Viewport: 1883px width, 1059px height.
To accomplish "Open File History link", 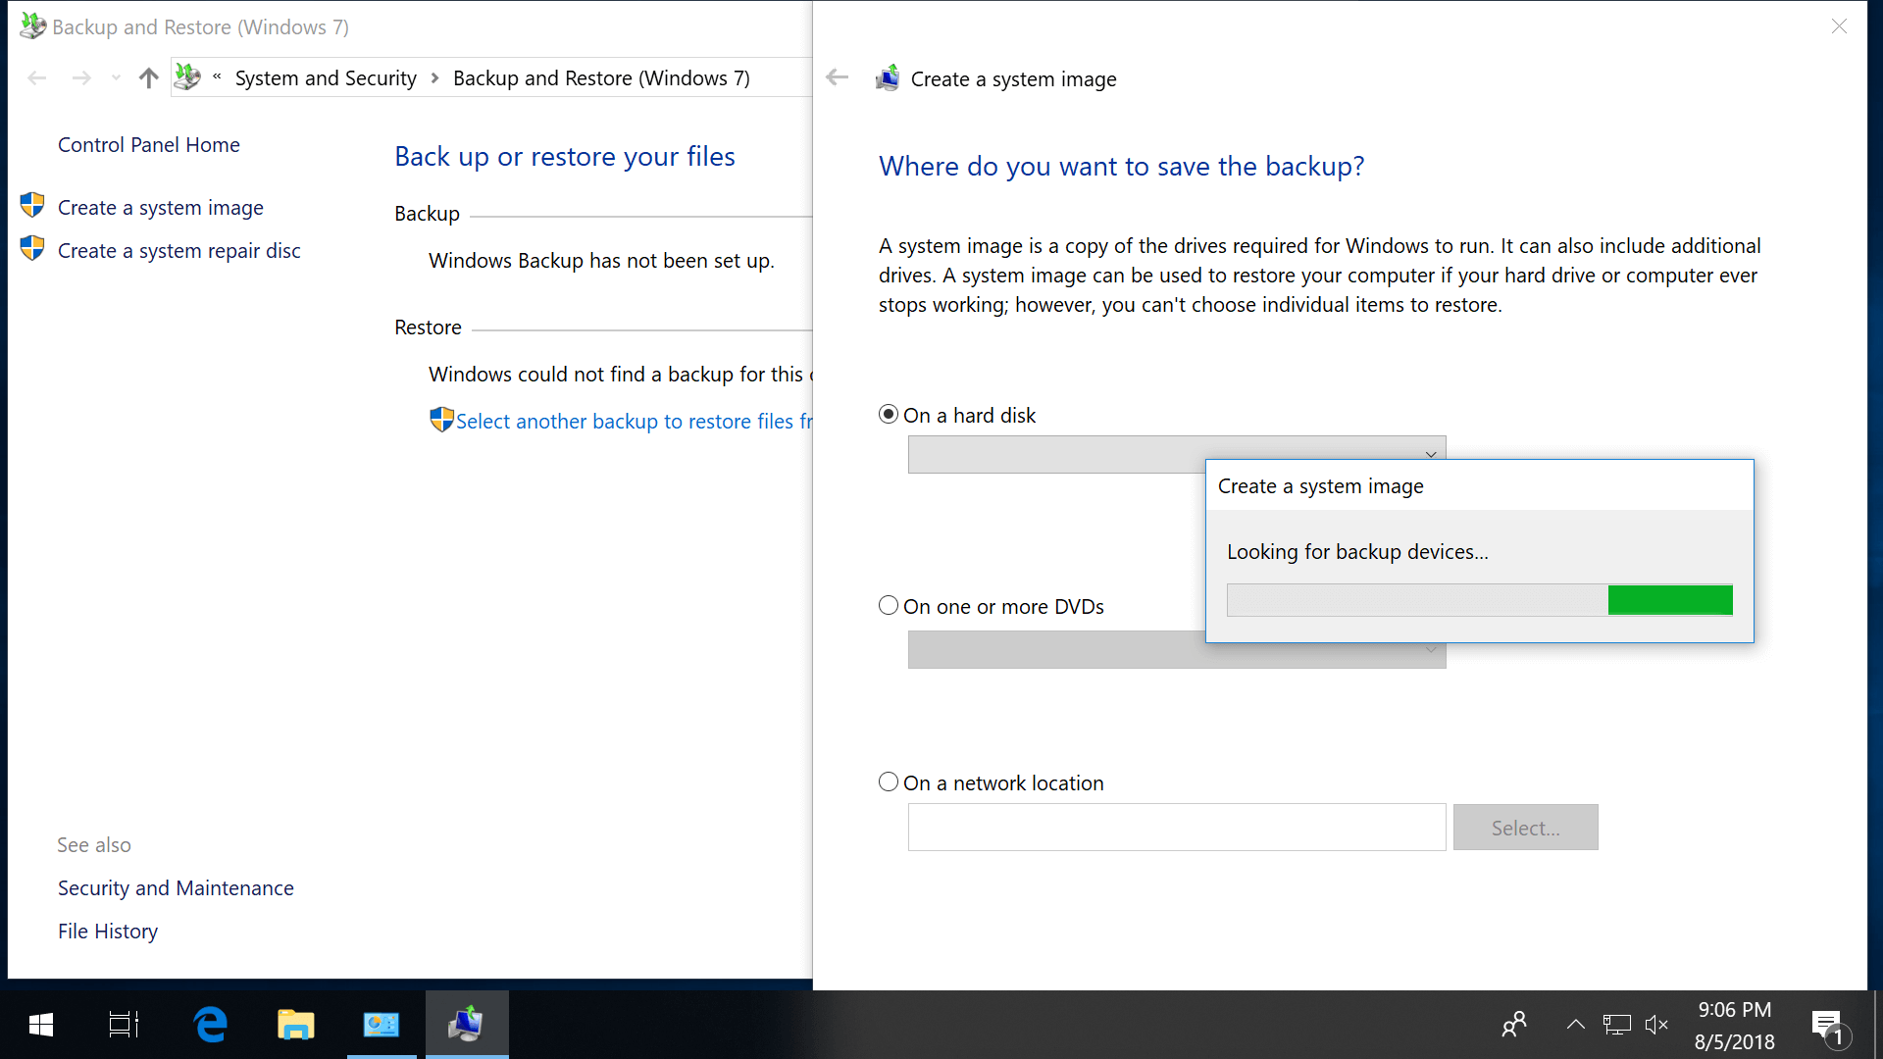I will (x=108, y=932).
